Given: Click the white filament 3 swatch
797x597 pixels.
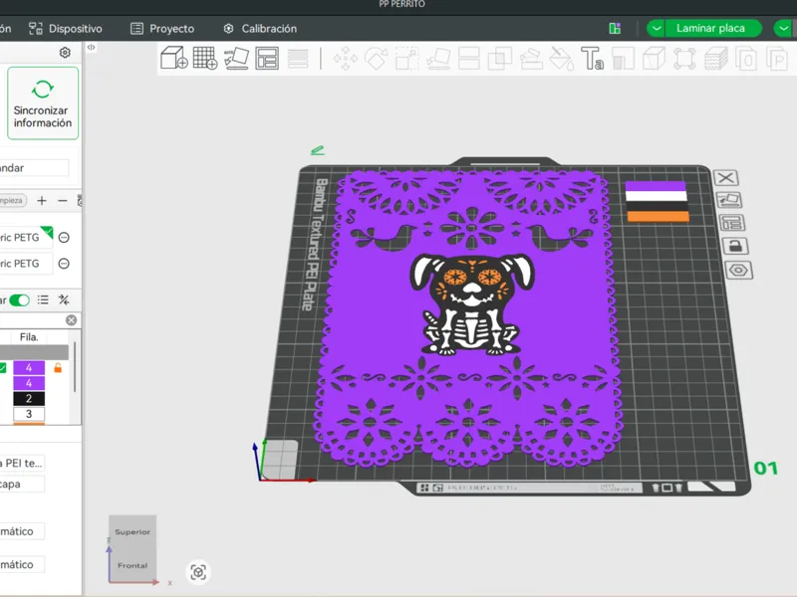Looking at the screenshot, I should click(x=29, y=414).
